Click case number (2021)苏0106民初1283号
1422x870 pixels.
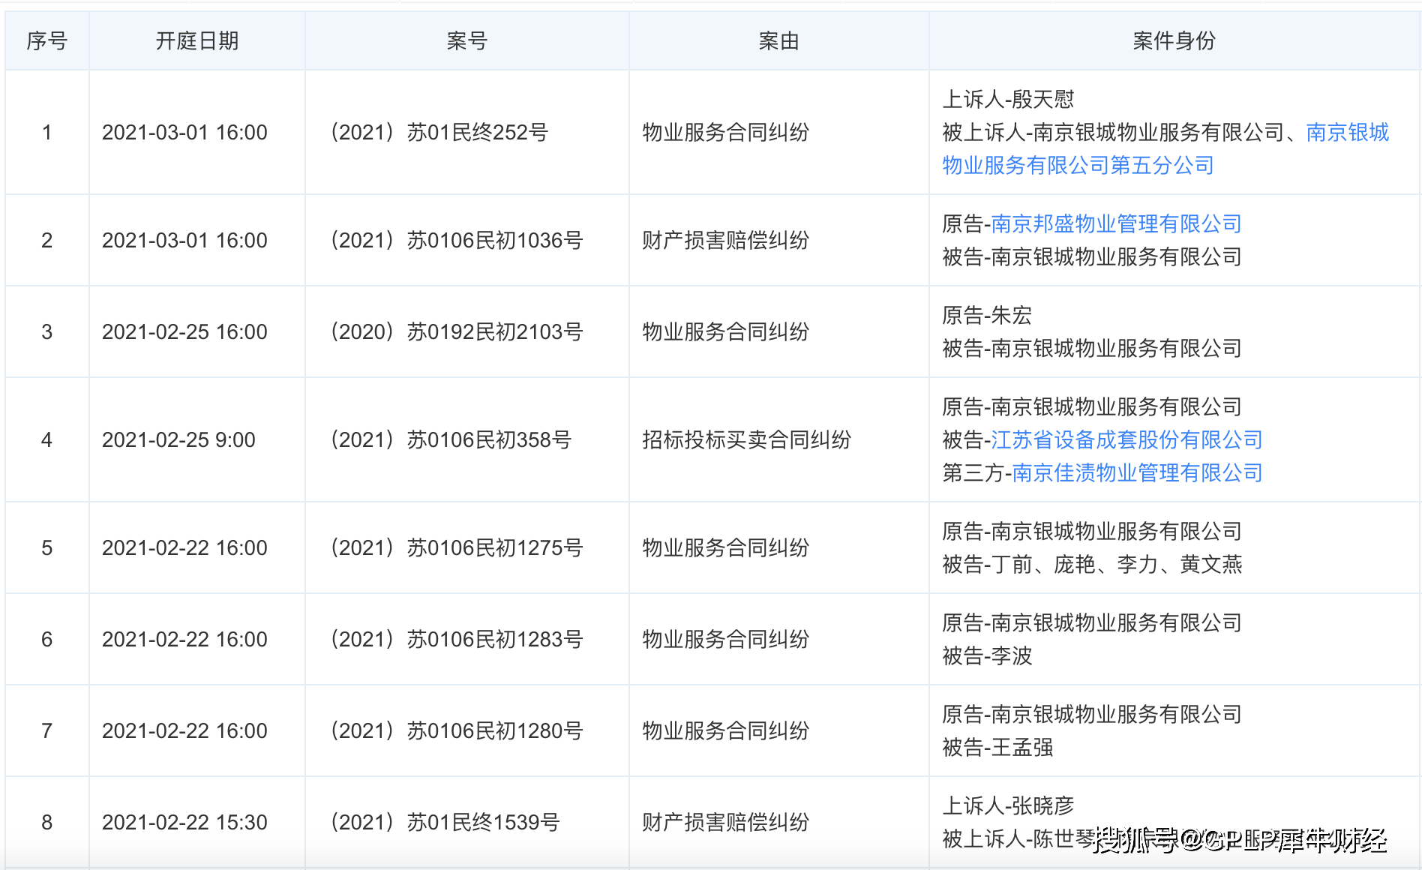[457, 639]
